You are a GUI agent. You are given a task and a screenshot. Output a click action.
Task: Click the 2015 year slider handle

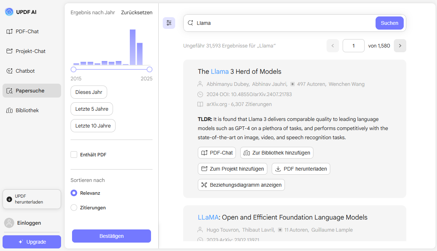(x=74, y=69)
